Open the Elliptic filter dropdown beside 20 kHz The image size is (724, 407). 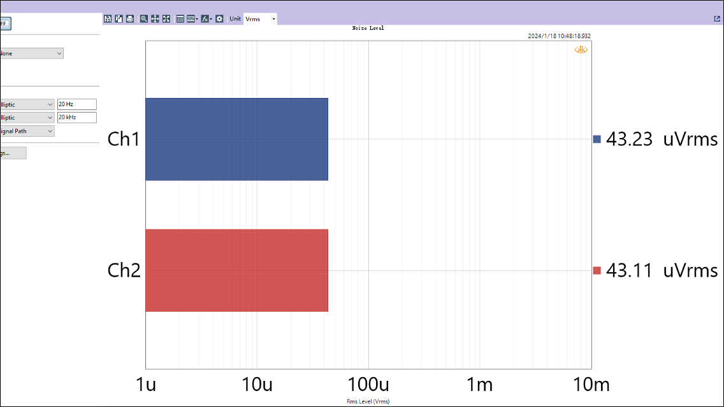pyautogui.click(x=26, y=118)
